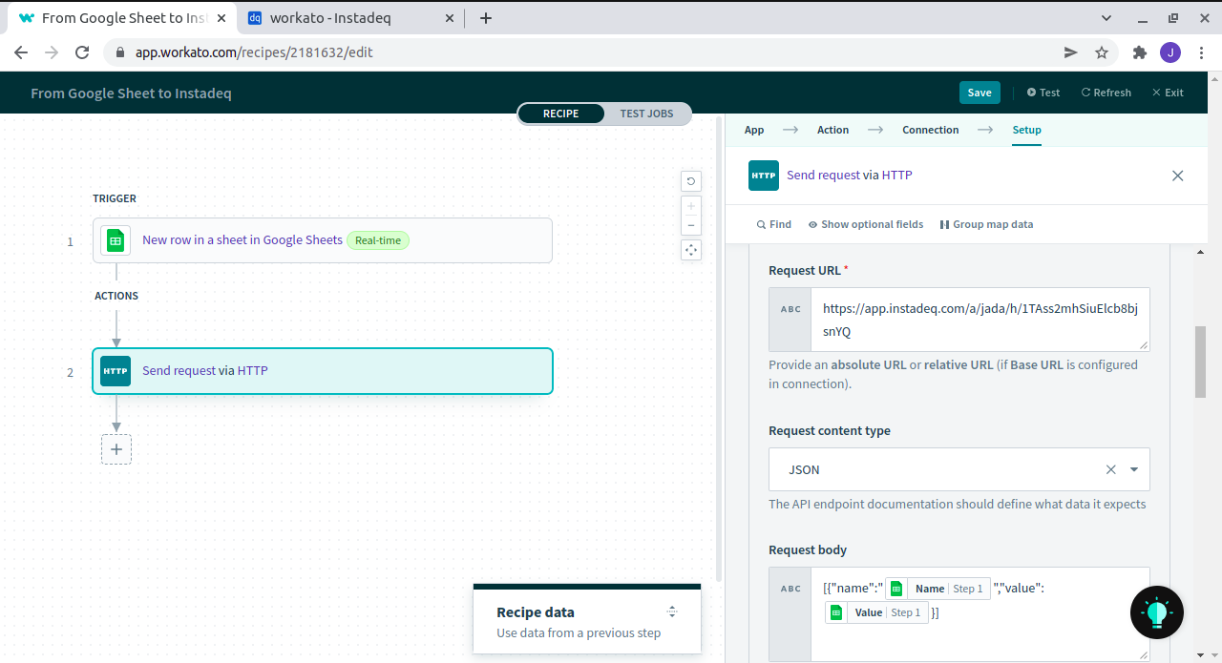Go to App step in breadcrumb
Viewport: 1222px width, 663px height.
[754, 130]
